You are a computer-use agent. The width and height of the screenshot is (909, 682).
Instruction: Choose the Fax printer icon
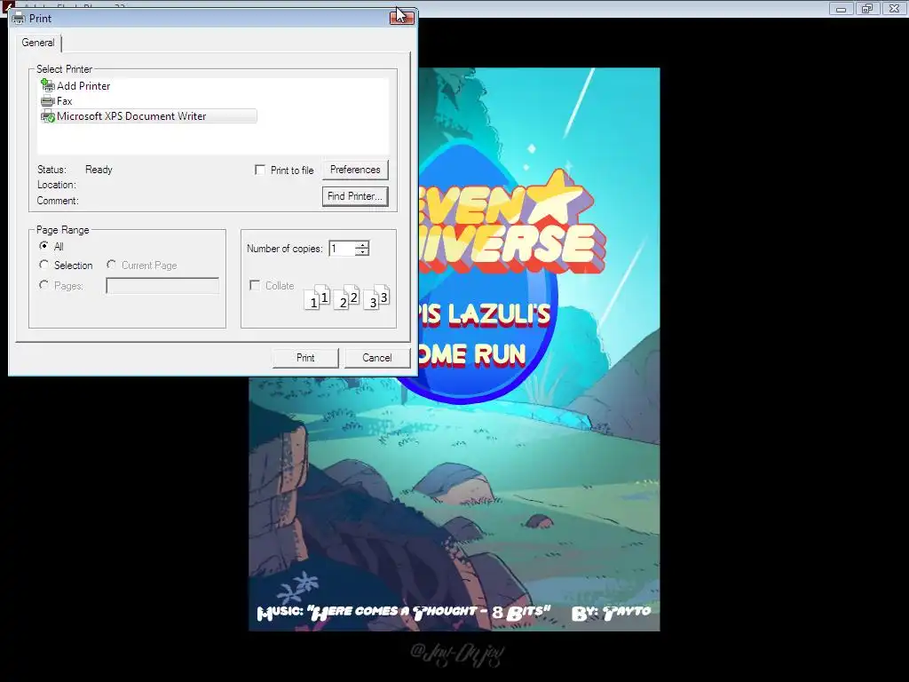pos(48,101)
